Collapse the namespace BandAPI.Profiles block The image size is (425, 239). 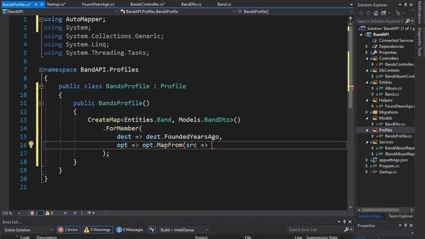tap(41, 70)
